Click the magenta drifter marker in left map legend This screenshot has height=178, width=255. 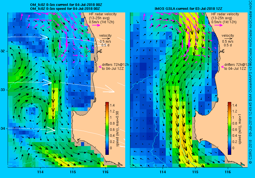pyautogui.click(x=100, y=67)
